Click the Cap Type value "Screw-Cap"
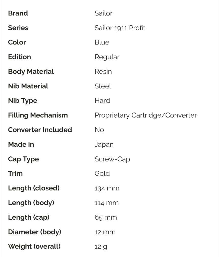220x257 pixels. click(112, 159)
